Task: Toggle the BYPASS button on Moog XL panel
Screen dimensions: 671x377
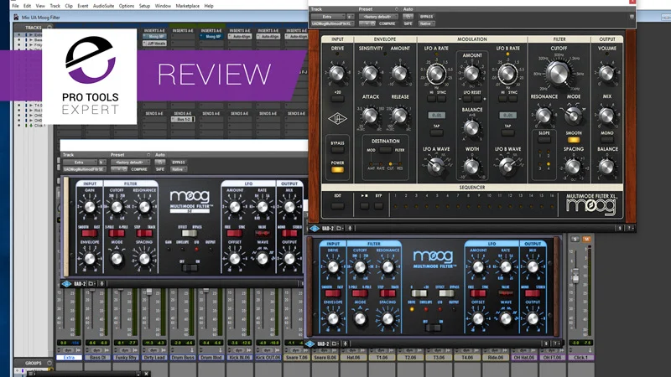Action: tap(337, 150)
